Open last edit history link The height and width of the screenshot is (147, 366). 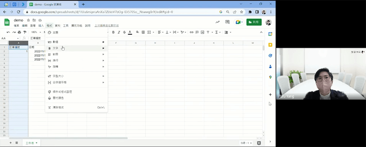click(x=107, y=26)
